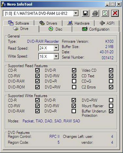The width and height of the screenshot is (123, 153).
Task: Toggle CD-RW read feature checkbox
Action: pos(37,76)
